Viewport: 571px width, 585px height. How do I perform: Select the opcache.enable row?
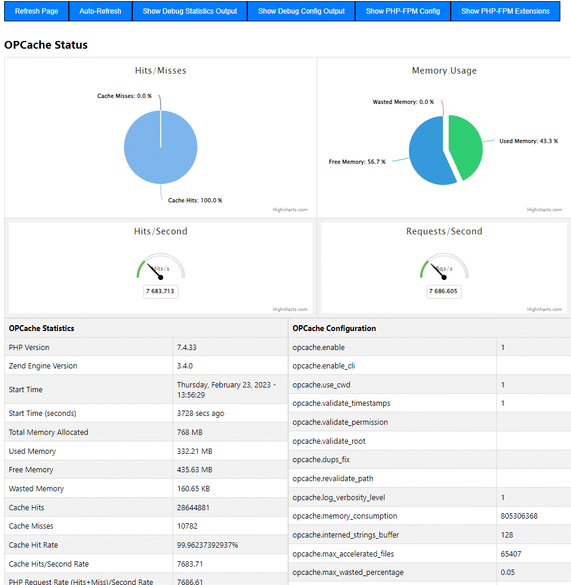click(x=356, y=347)
